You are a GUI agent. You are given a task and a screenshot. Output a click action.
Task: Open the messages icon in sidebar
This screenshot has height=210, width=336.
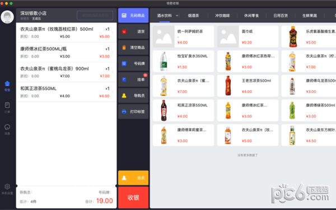pyautogui.click(x=7, y=127)
